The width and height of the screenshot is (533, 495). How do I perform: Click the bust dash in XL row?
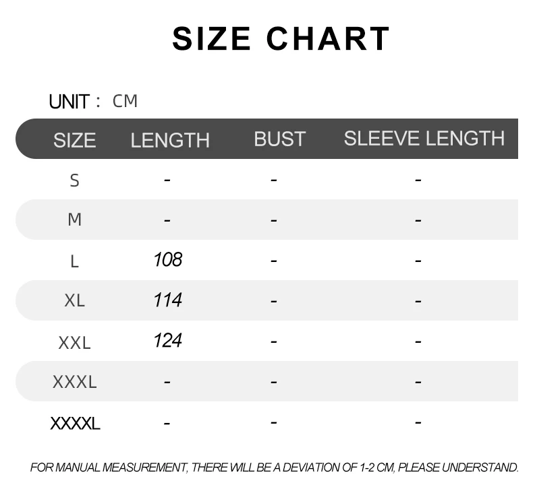[274, 301]
